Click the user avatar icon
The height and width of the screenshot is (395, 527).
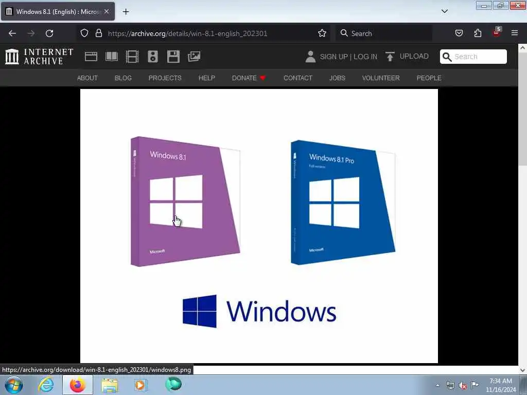[x=310, y=57]
